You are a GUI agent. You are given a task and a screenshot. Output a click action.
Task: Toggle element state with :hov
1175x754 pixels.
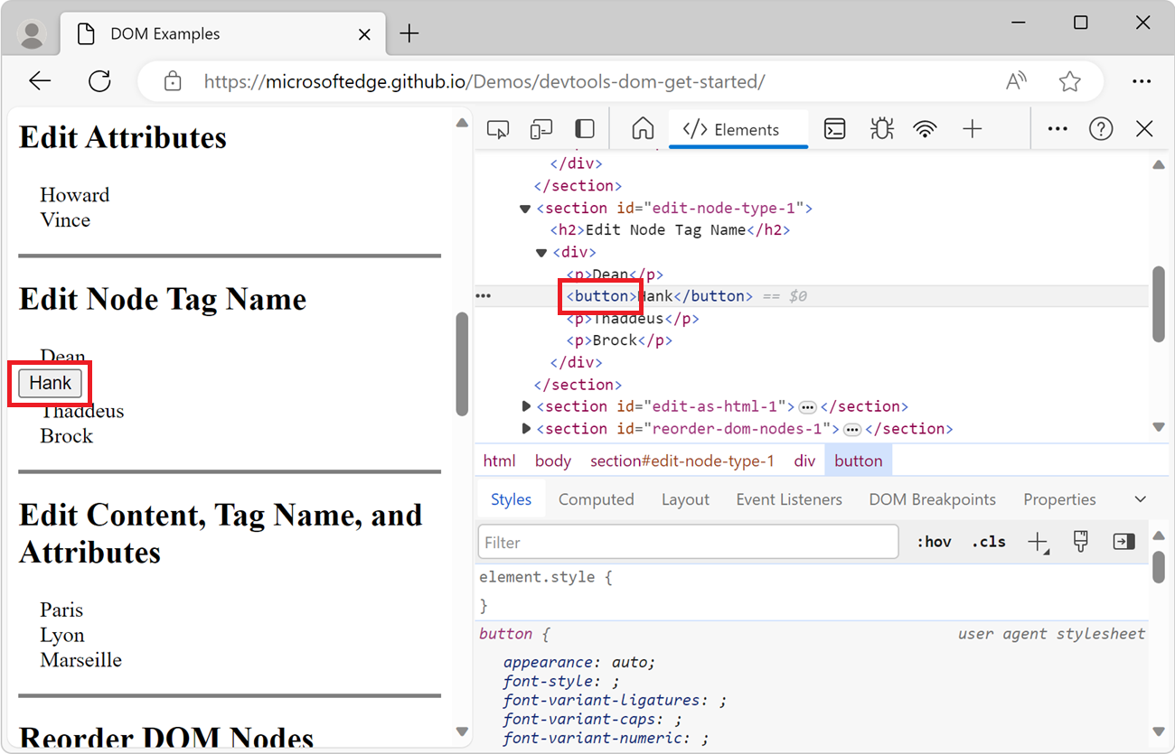934,541
